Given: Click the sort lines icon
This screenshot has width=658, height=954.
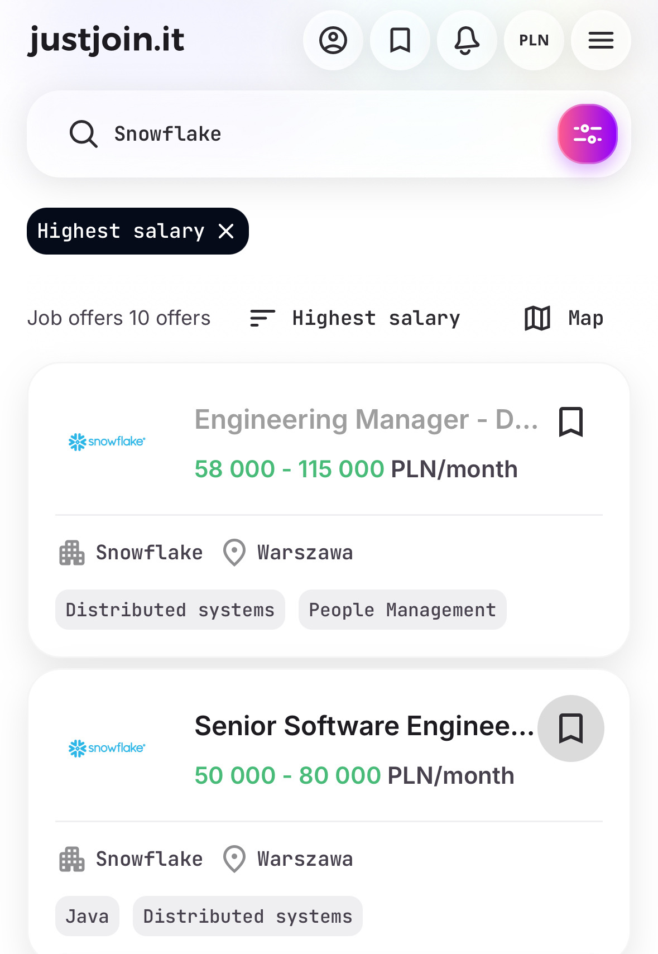Looking at the screenshot, I should click(x=262, y=318).
